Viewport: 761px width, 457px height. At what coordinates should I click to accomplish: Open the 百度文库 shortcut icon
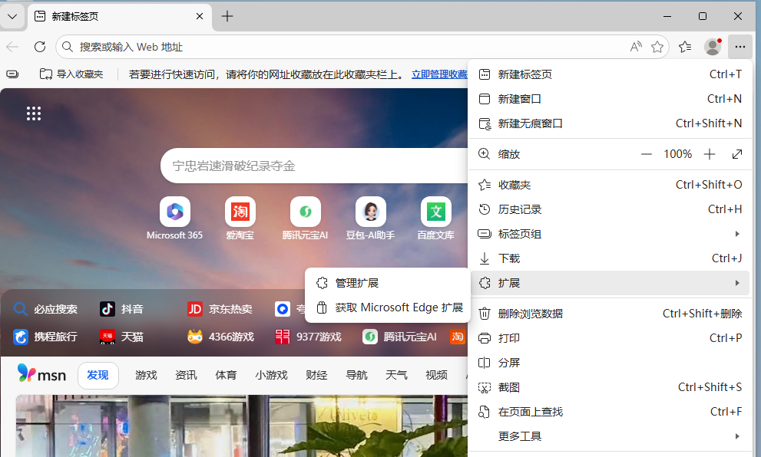[x=435, y=212]
